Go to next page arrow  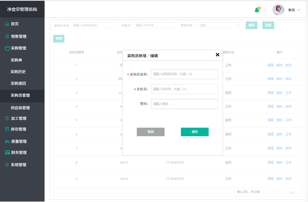coord(275,192)
